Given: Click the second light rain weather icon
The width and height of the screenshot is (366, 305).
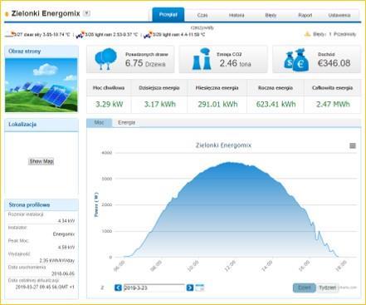Looking at the screenshot, I should click(148, 35).
